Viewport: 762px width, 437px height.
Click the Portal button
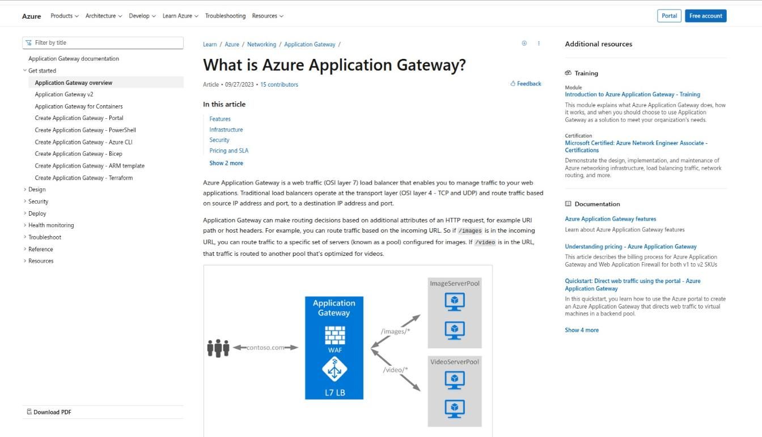click(669, 16)
